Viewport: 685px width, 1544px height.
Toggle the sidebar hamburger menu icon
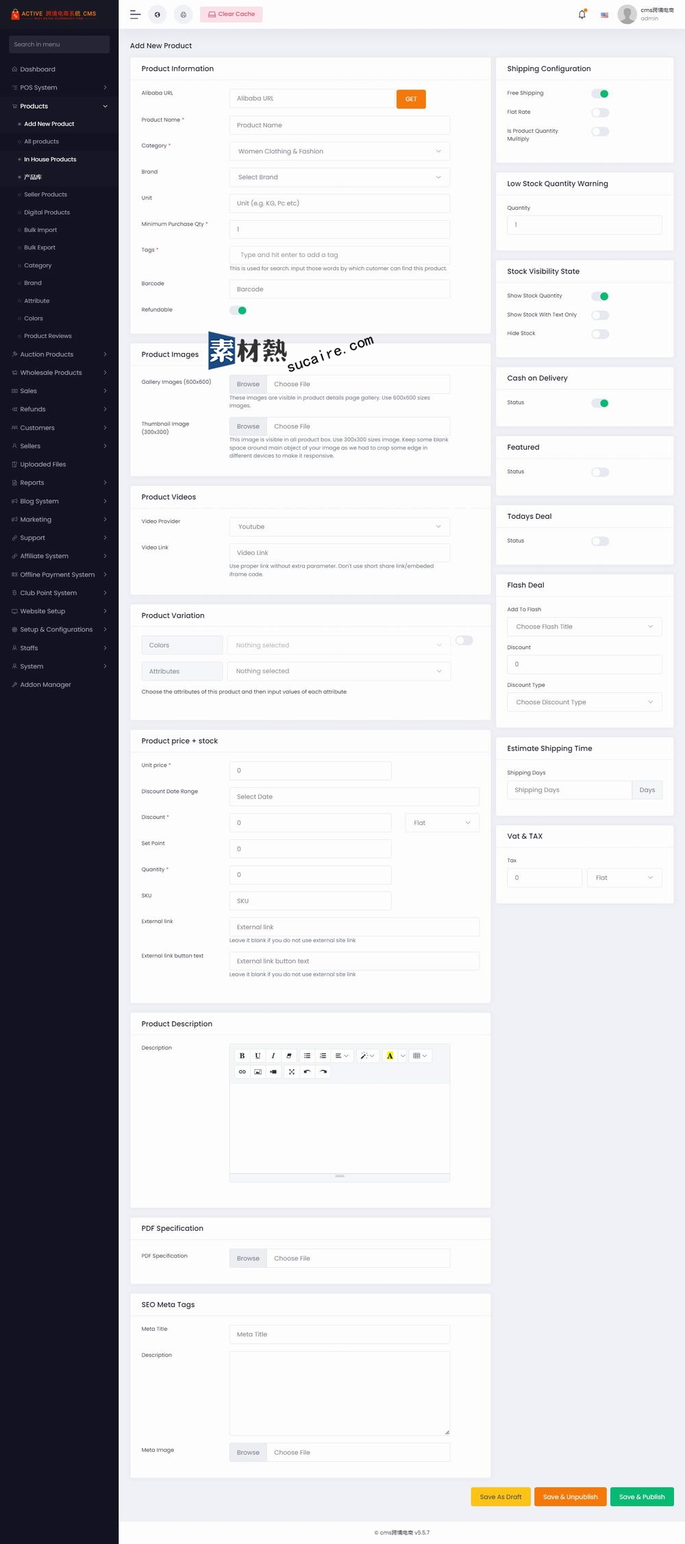tap(135, 14)
